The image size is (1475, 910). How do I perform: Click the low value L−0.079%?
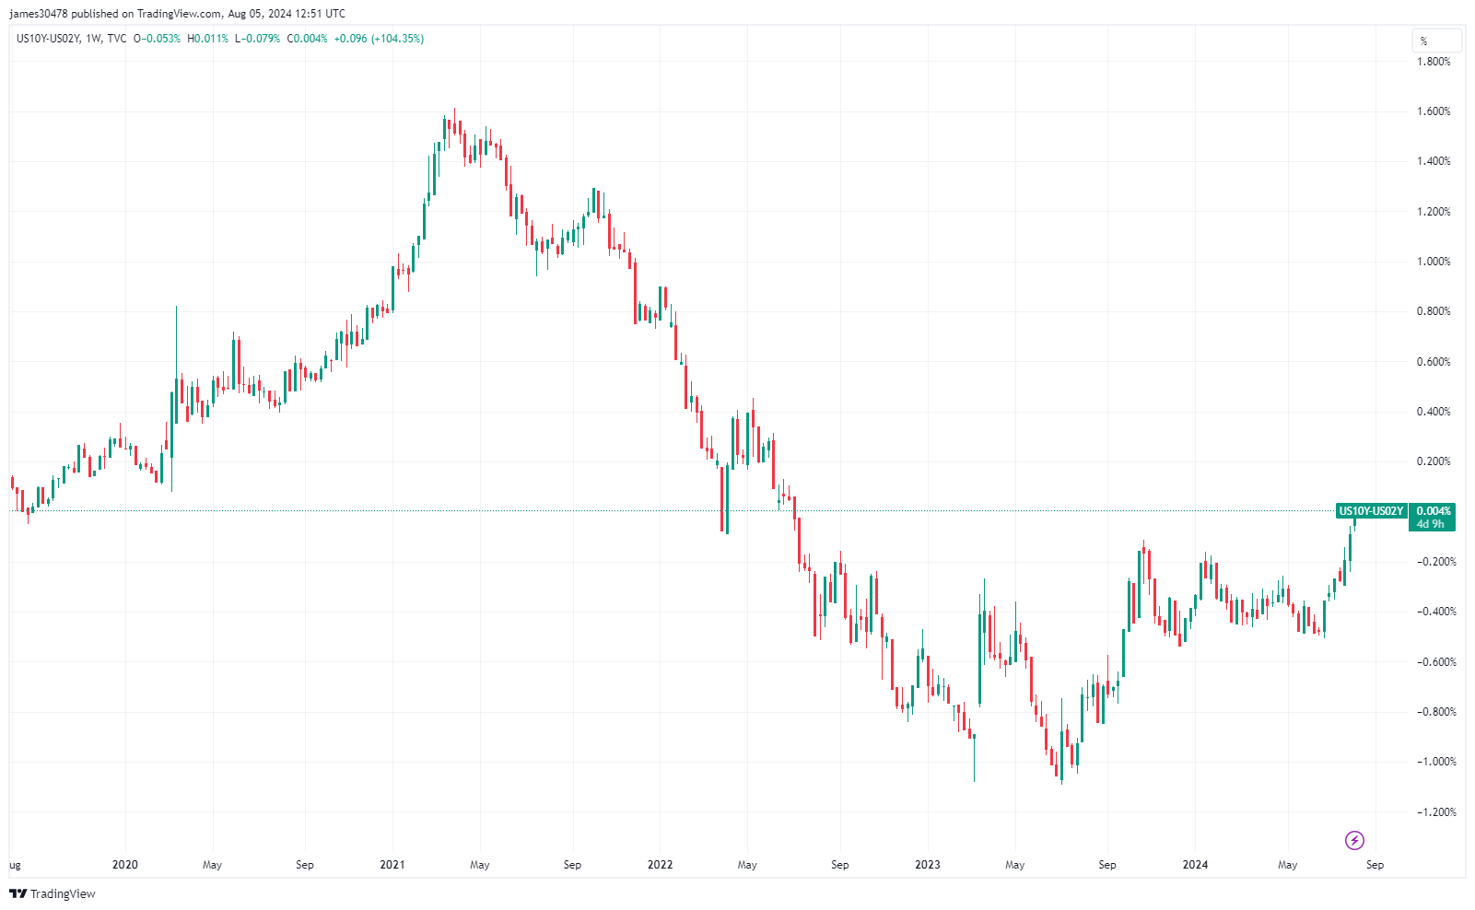[x=258, y=39]
